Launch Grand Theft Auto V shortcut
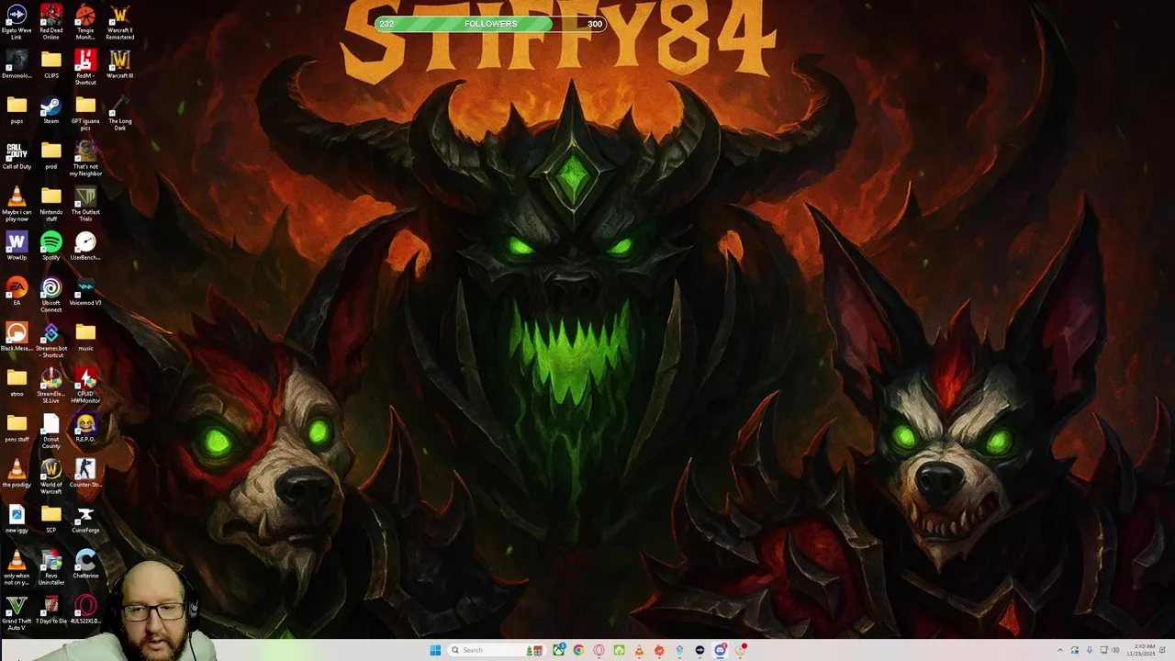Image resolution: width=1175 pixels, height=661 pixels. [x=17, y=613]
